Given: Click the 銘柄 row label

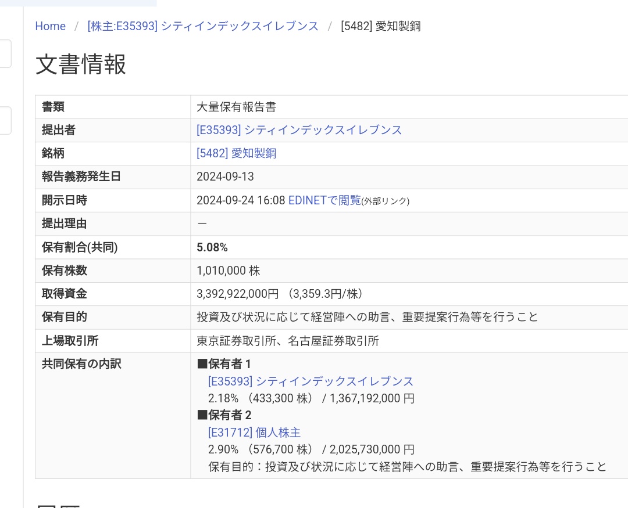Looking at the screenshot, I should click(x=53, y=153).
